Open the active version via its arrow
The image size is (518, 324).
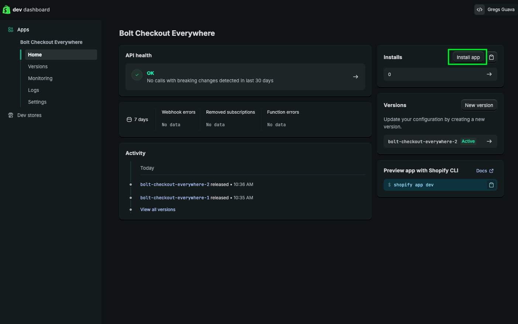coord(489,141)
